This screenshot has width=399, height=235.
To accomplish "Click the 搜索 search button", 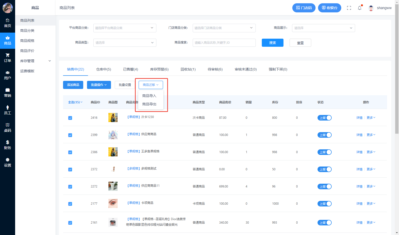I will tap(272, 43).
